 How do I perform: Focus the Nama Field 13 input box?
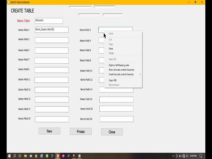(x=52, y=90)
